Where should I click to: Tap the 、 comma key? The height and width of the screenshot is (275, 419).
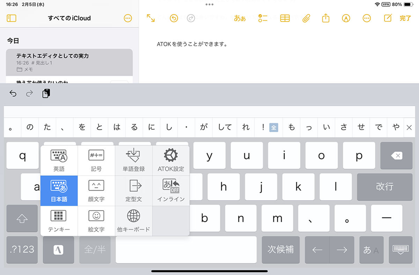[x=314, y=218]
